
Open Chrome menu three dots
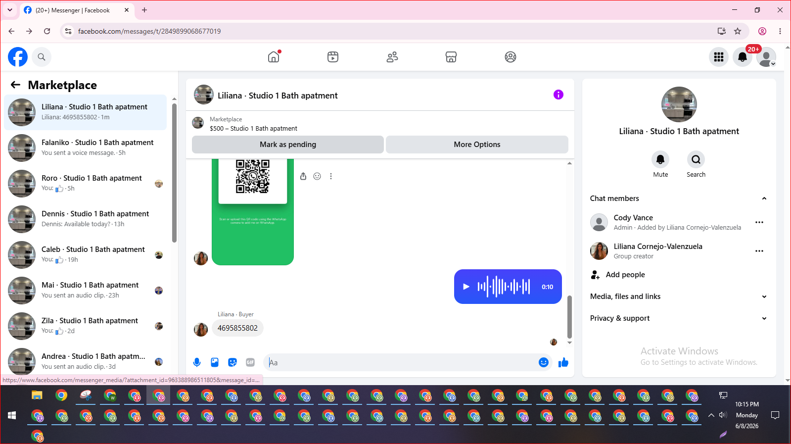click(x=780, y=31)
